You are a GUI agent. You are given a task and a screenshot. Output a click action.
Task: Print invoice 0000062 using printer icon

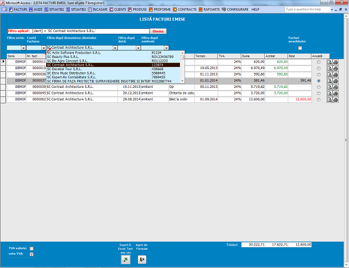point(336,100)
